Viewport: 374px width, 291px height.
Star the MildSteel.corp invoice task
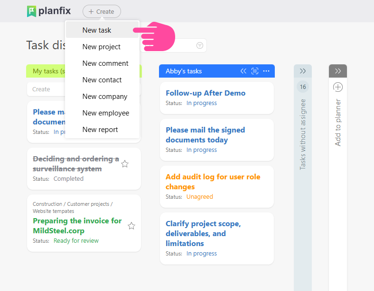pyautogui.click(x=131, y=226)
